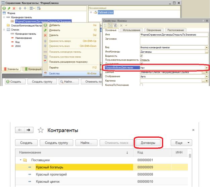Viewport: 210px width, 187px height.
Task: Go back with the left arrow in Контрагенты
Action: 20,130
